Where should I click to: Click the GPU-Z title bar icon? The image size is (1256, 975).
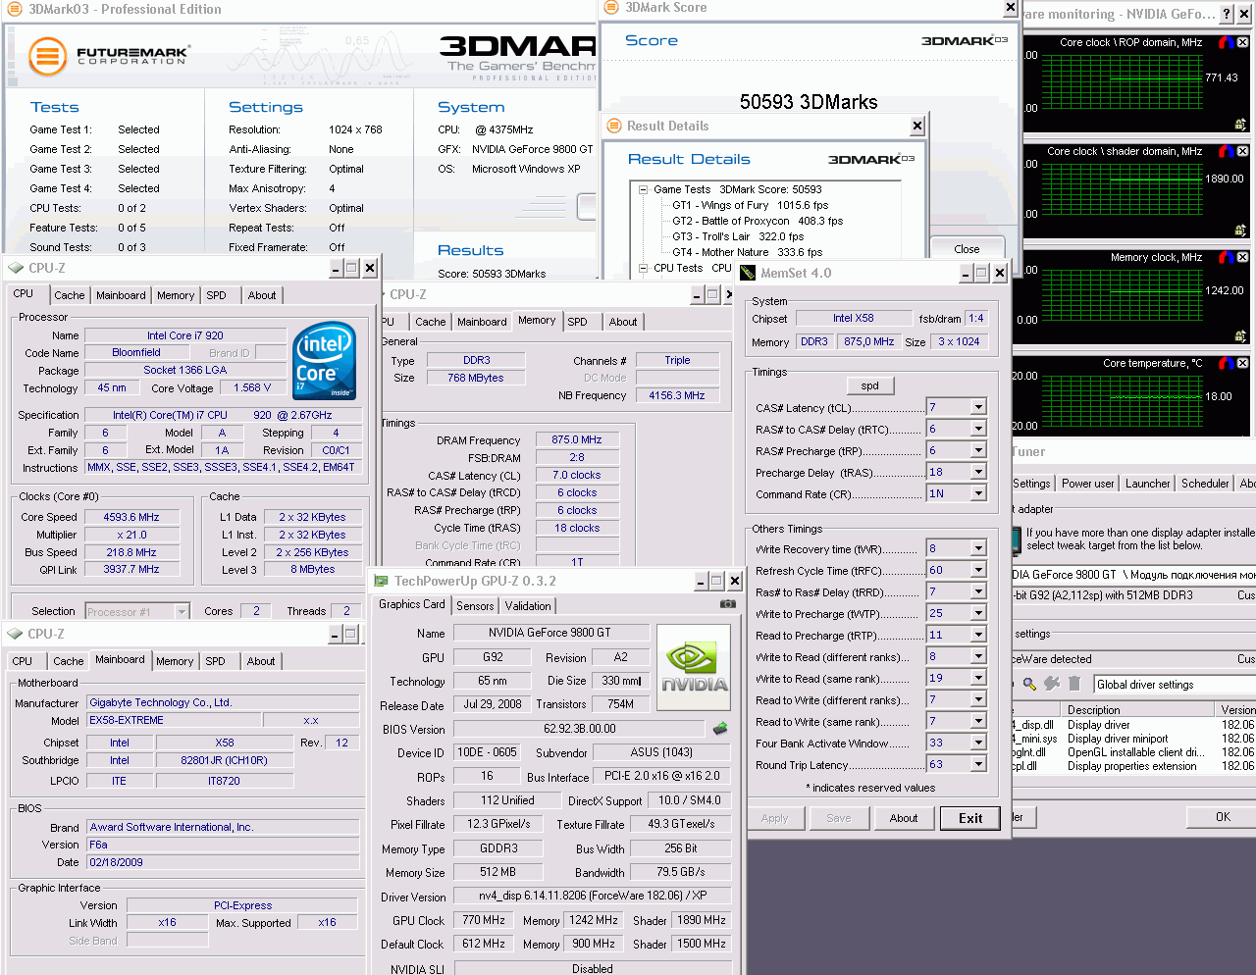click(x=382, y=581)
